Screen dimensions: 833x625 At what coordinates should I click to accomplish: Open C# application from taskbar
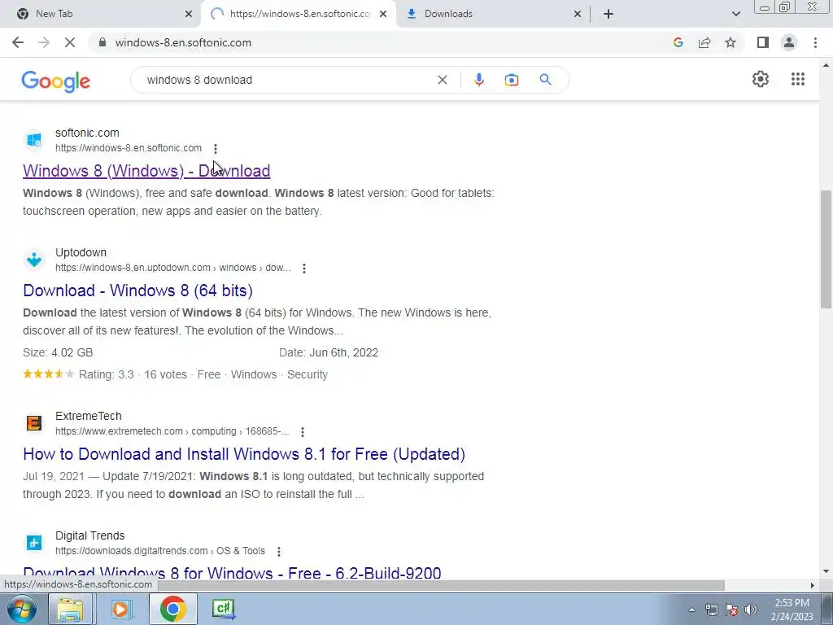tap(223, 609)
